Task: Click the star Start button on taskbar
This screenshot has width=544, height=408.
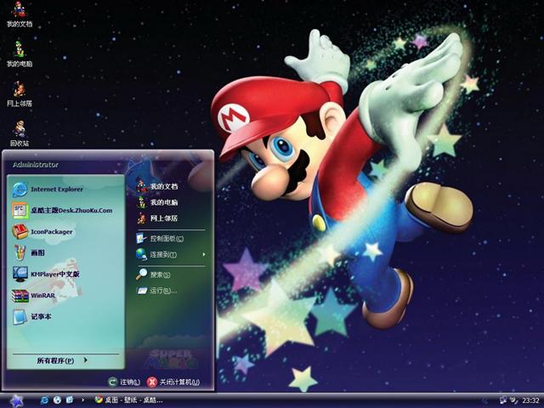Action: [x=15, y=399]
